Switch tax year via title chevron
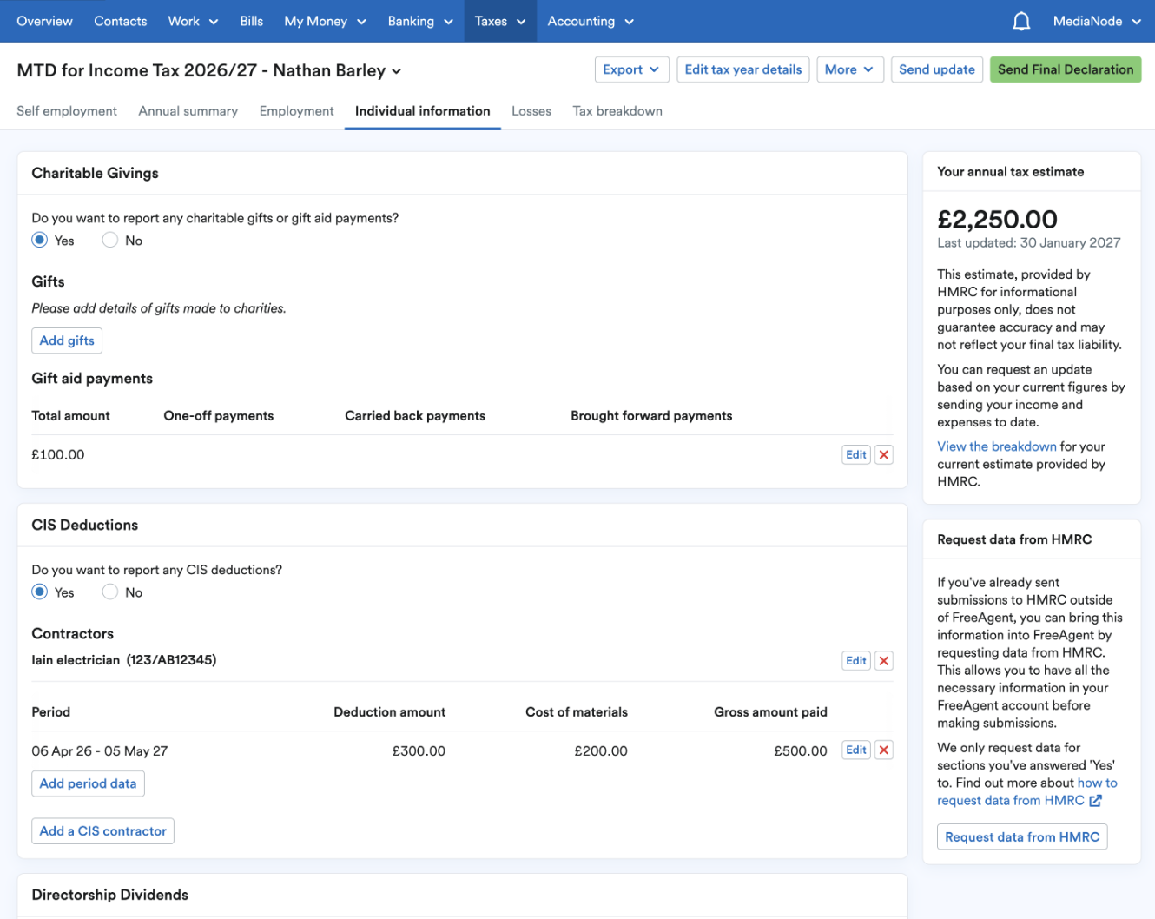Viewport: 1155px width, 919px height. [396, 71]
